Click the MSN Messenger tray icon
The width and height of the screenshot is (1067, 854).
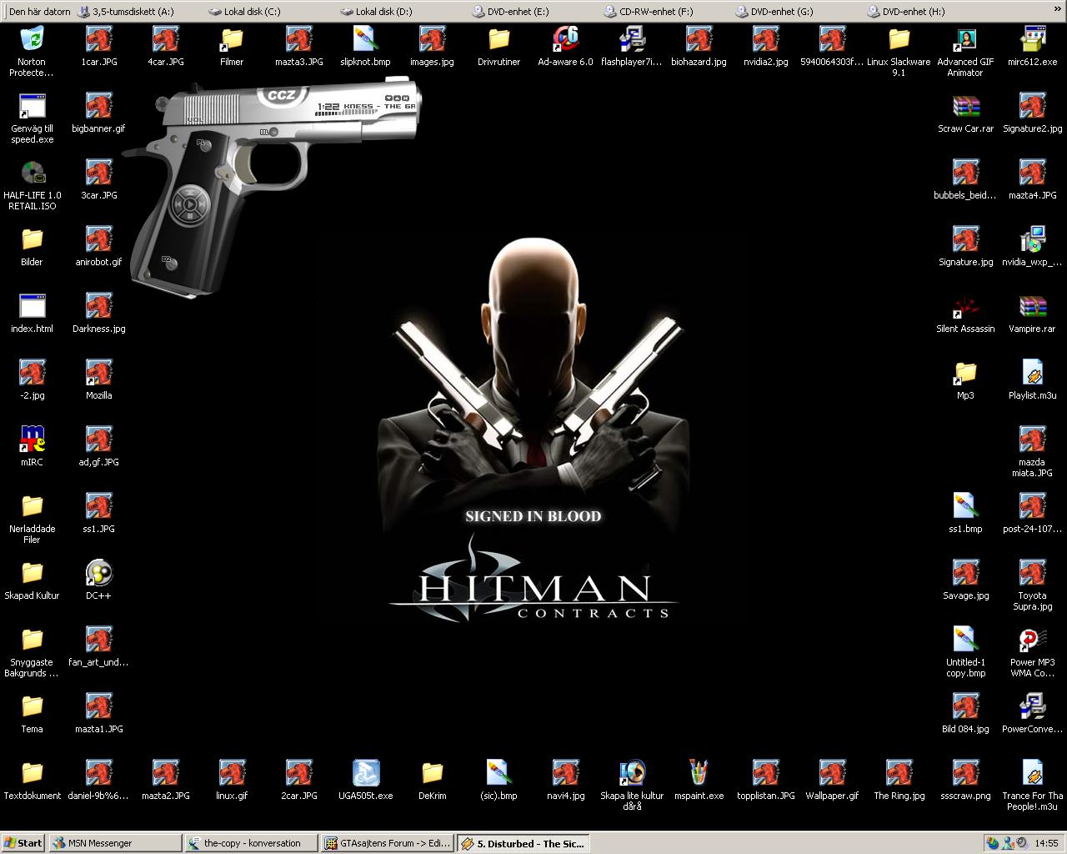coord(1007,843)
